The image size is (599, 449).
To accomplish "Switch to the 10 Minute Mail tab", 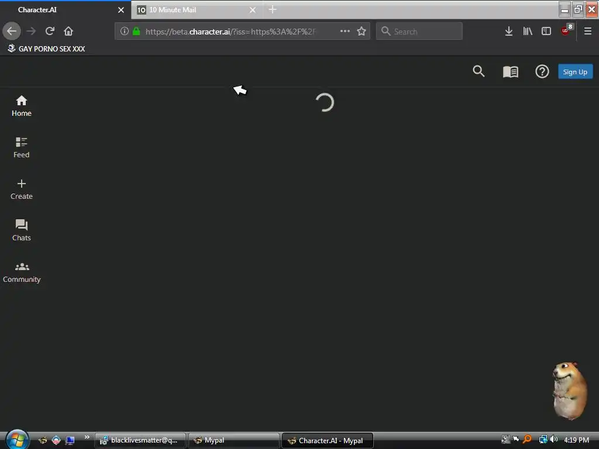I will [197, 10].
